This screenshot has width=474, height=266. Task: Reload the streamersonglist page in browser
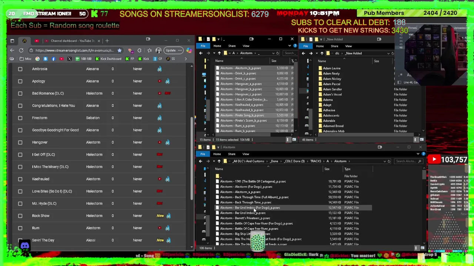[x=21, y=50]
